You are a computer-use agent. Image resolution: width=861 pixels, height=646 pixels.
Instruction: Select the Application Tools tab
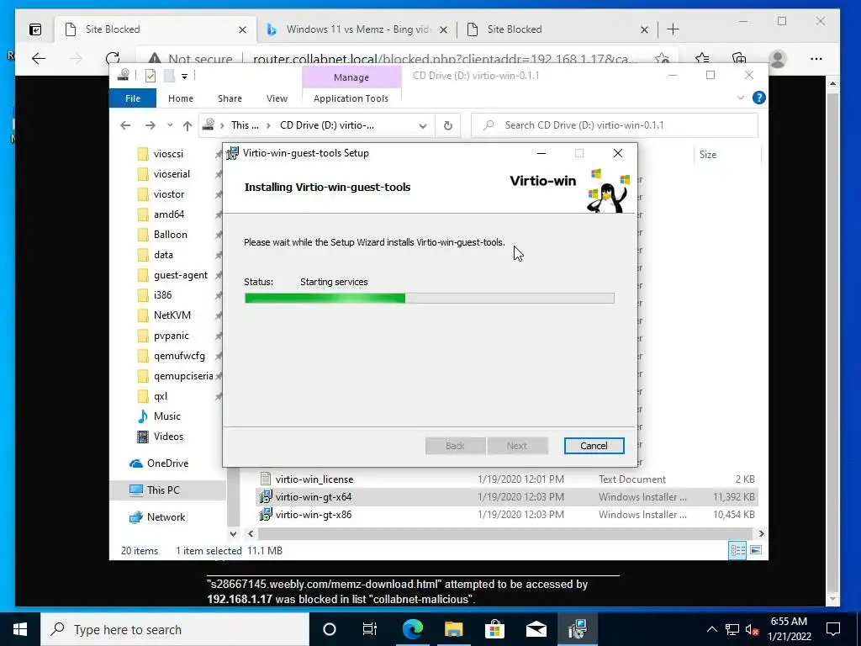coord(351,98)
